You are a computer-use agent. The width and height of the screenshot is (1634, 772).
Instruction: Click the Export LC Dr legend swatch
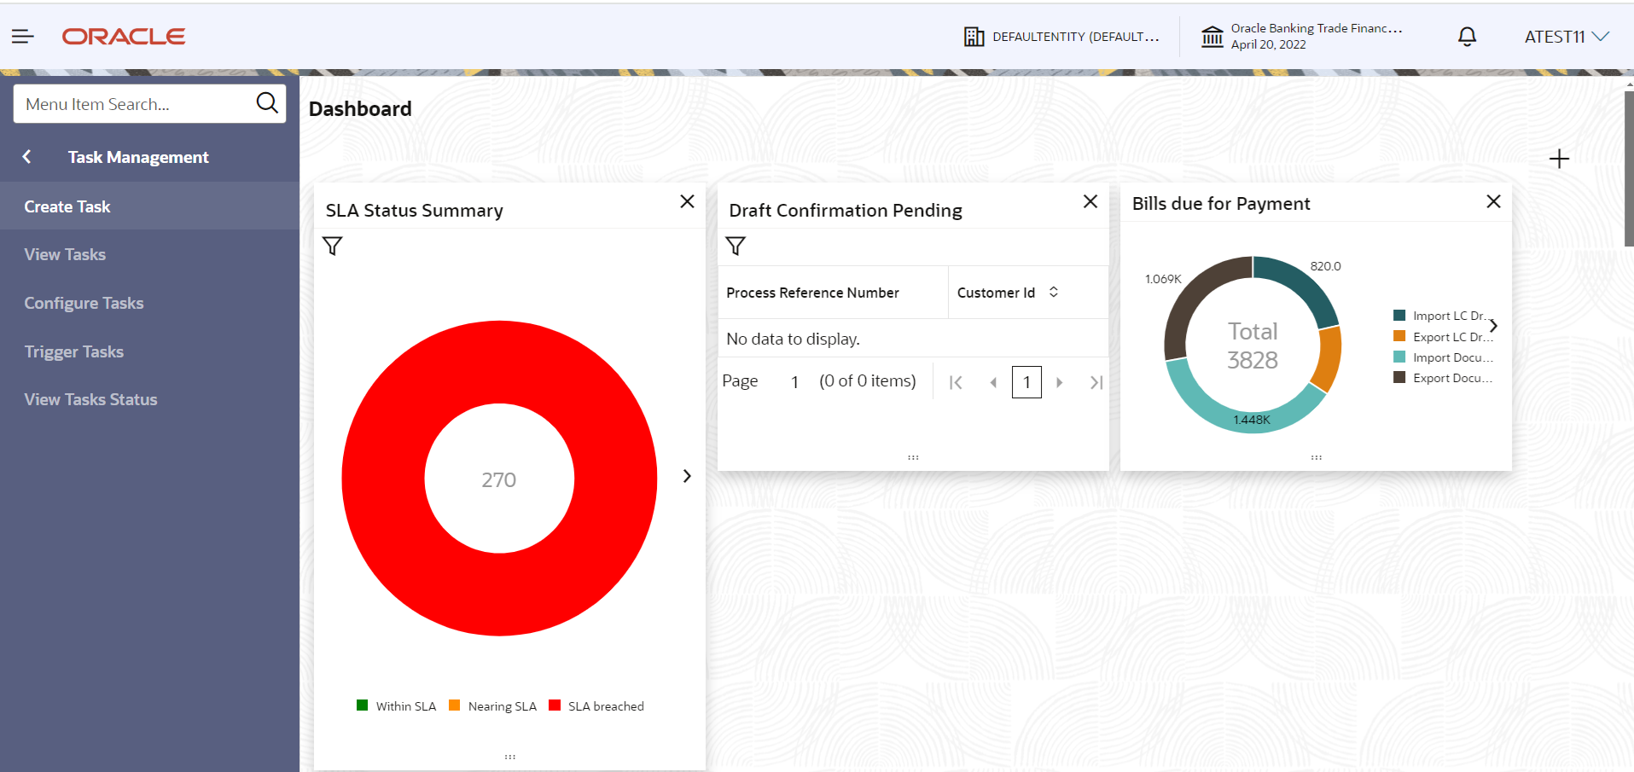[1399, 336]
